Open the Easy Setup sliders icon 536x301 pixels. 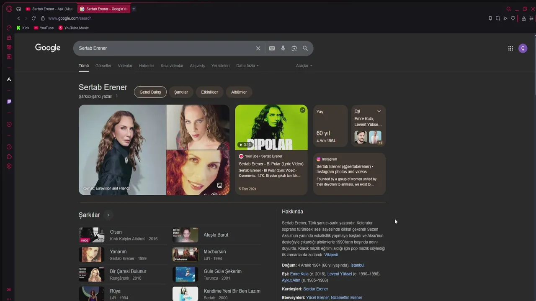(531, 18)
